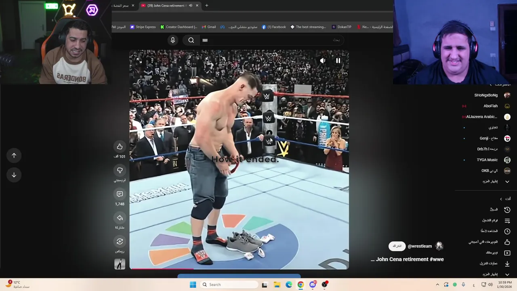The height and width of the screenshot is (291, 517).
Task: Open the Stripe Express bookmark
Action: pyautogui.click(x=143, y=27)
